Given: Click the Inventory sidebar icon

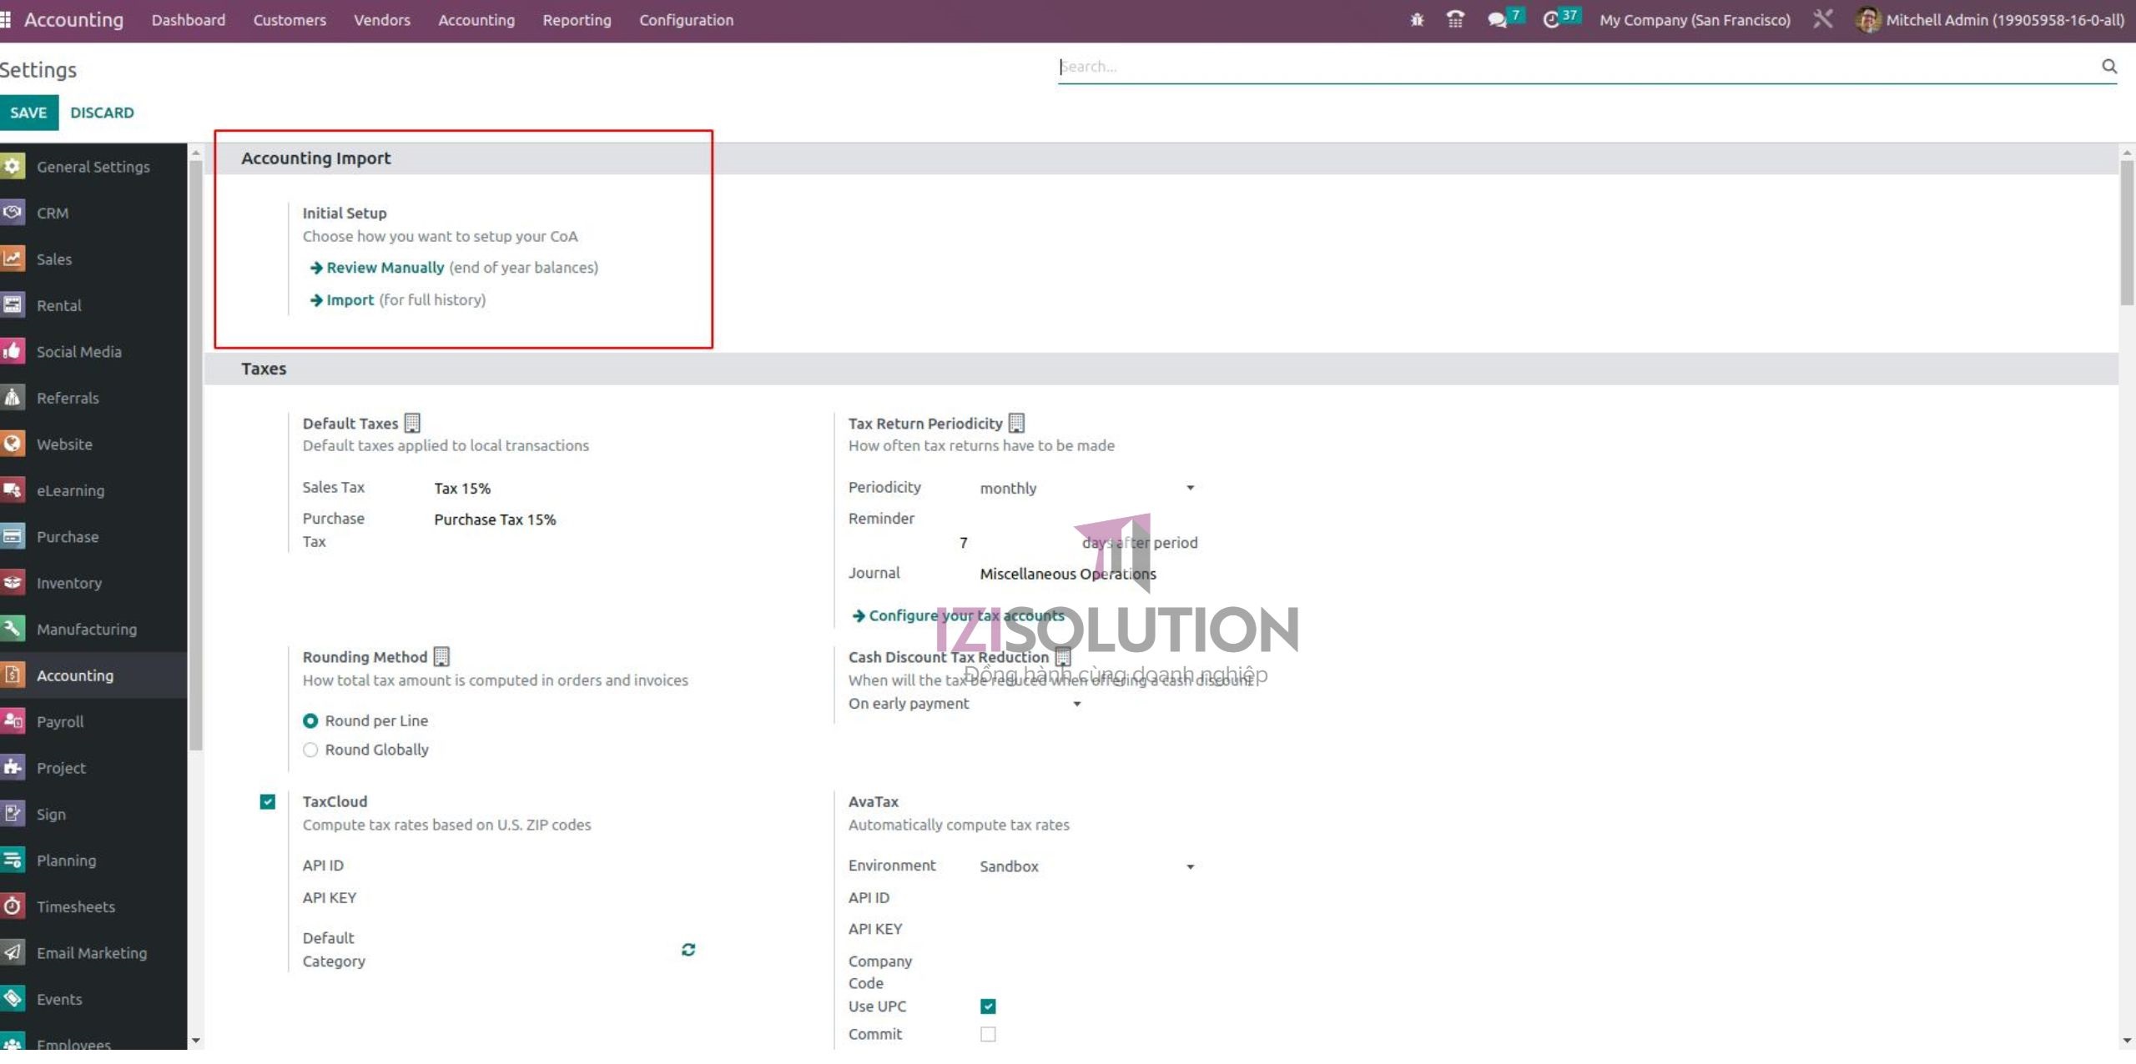Looking at the screenshot, I should coord(13,582).
